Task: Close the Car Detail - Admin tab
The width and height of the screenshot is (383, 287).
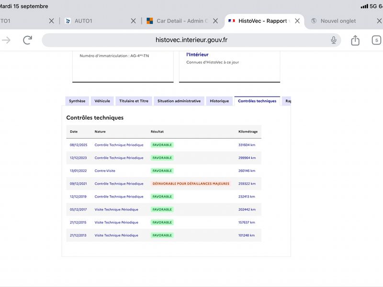Action: [x=215, y=21]
